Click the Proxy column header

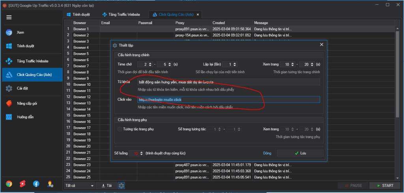coord(193,22)
